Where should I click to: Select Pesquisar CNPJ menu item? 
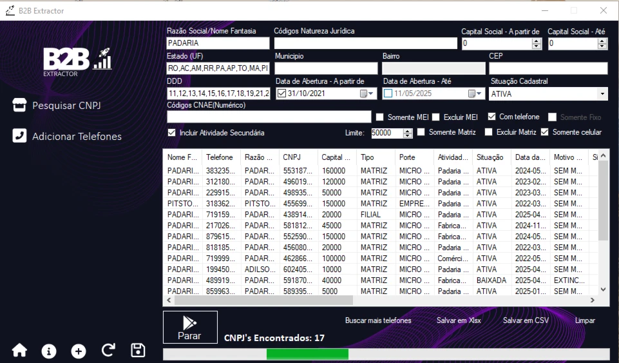(66, 106)
